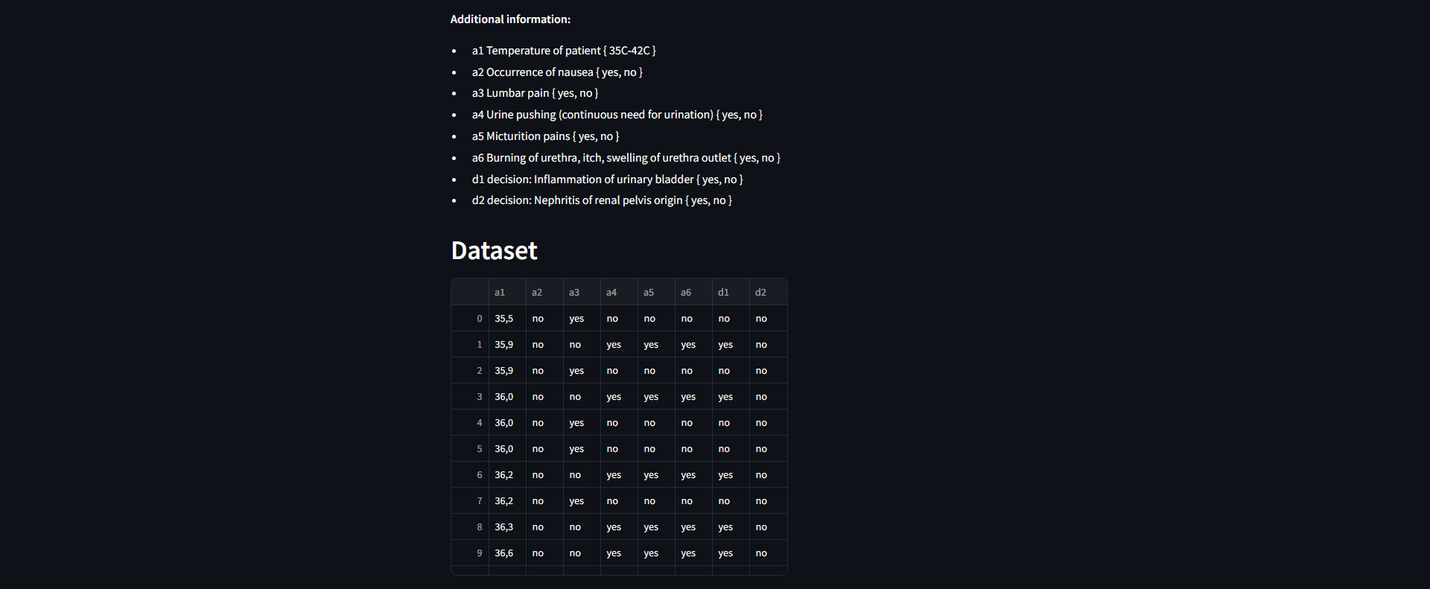Image resolution: width=1430 pixels, height=589 pixels.
Task: Select the a3 cell in row 7
Action: [582, 501]
